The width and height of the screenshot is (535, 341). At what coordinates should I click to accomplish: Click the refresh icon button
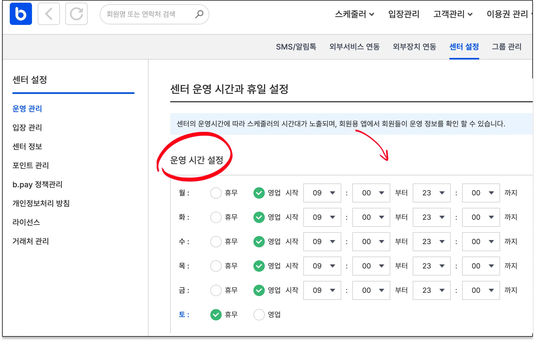[x=76, y=14]
